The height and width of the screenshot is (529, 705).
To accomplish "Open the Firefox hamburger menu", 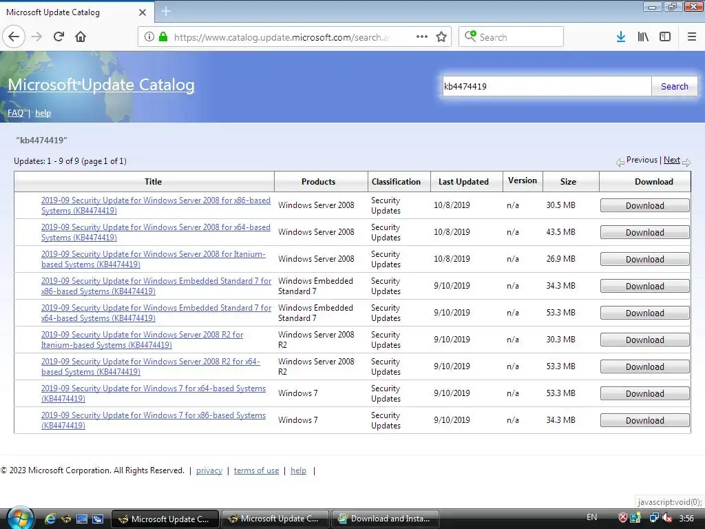I will (691, 37).
